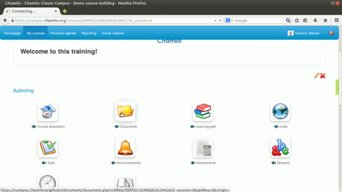Open the URL history dropdown arrow
The width and height of the screenshot is (342, 192).
(x=215, y=20)
